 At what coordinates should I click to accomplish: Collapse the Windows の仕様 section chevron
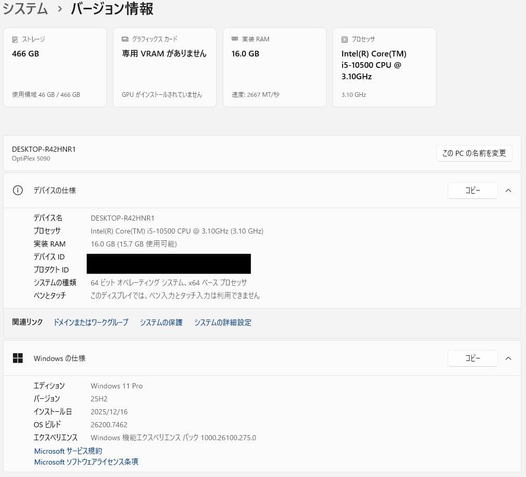pyautogui.click(x=508, y=358)
